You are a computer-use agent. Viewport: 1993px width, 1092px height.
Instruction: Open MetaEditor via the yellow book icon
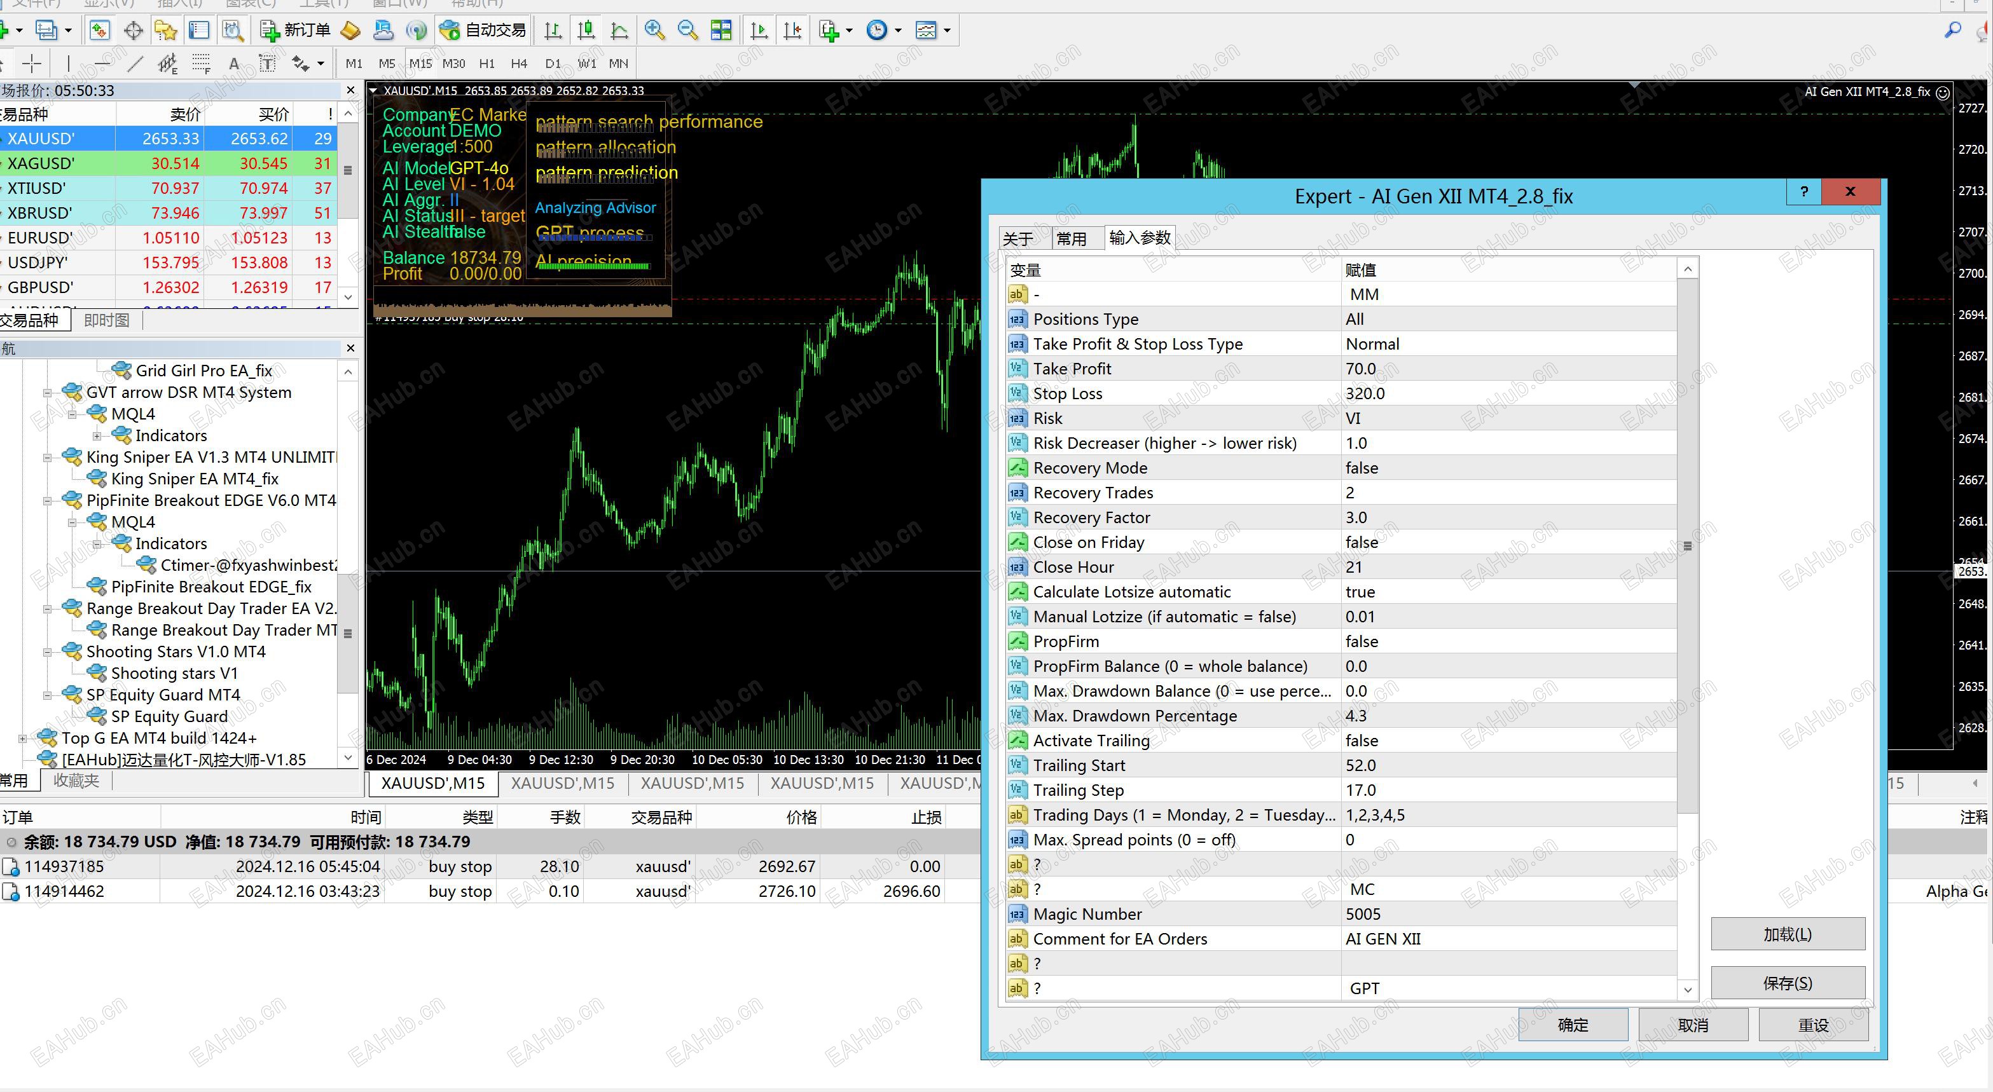coord(350,30)
